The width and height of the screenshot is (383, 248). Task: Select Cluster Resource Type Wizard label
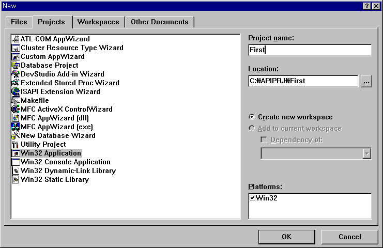coord(72,48)
